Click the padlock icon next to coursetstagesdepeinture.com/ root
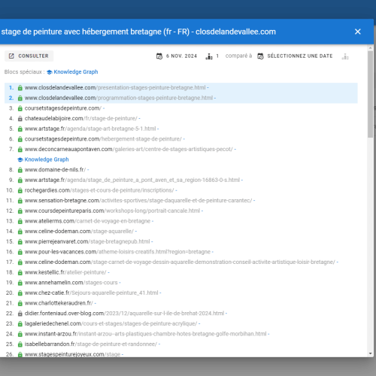 point(20,108)
